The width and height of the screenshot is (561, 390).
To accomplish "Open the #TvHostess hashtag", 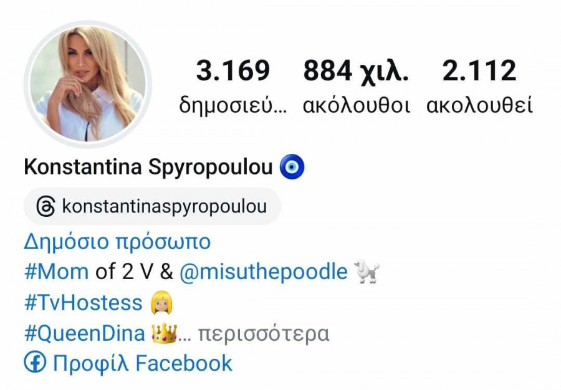I will click(84, 302).
